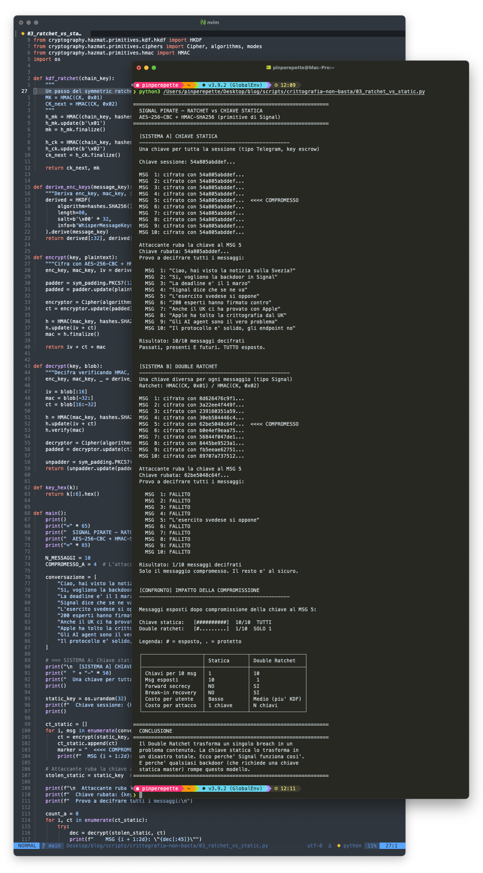Click the nvim logo in the title bar
This screenshot has height=873, width=483.
click(203, 23)
